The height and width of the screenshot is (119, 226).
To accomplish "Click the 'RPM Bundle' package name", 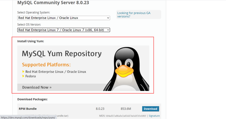I will [28, 109].
